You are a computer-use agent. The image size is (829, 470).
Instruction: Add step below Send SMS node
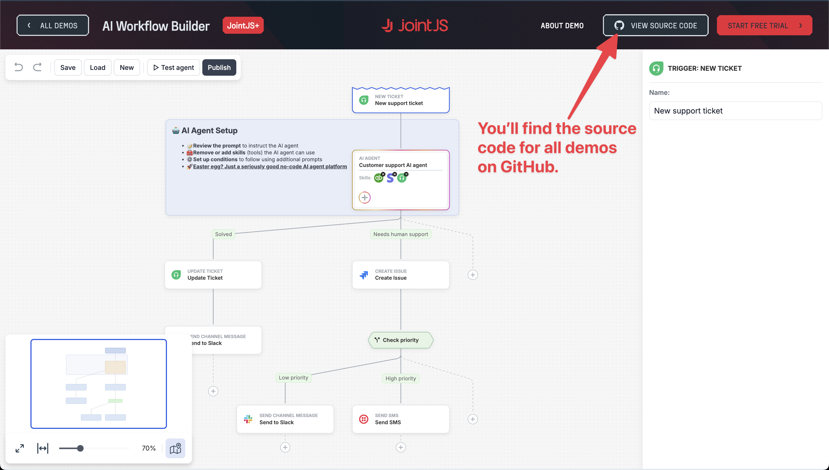point(401,447)
